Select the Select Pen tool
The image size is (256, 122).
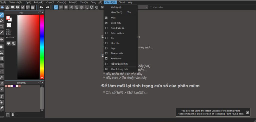tap(1, 83)
